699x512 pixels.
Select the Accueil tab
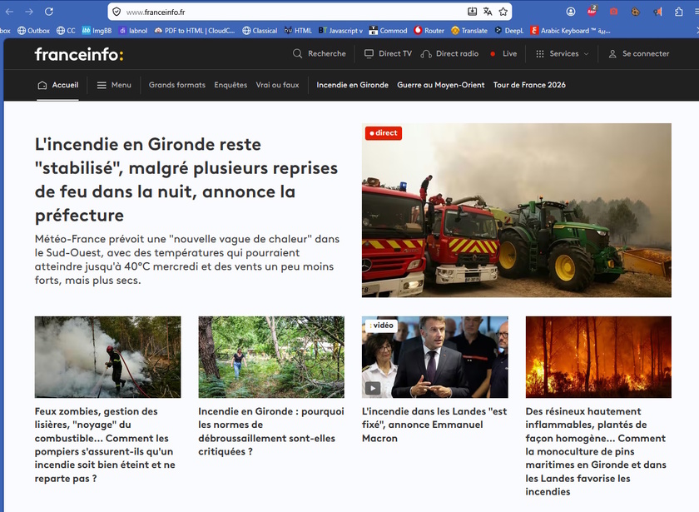click(x=58, y=85)
